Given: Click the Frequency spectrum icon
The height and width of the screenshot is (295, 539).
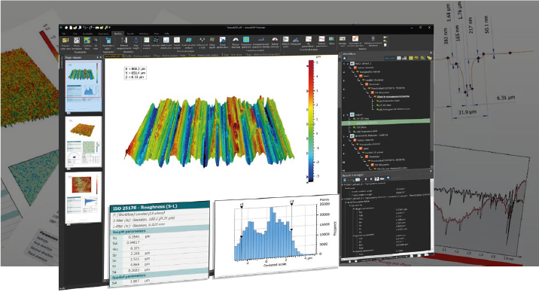Looking at the screenshot, I should [x=246, y=40].
